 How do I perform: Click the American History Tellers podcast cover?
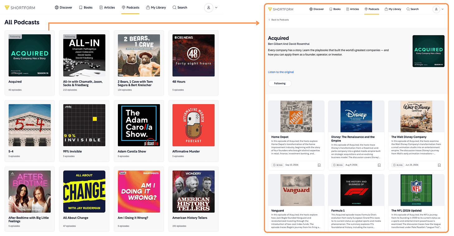click(x=193, y=192)
